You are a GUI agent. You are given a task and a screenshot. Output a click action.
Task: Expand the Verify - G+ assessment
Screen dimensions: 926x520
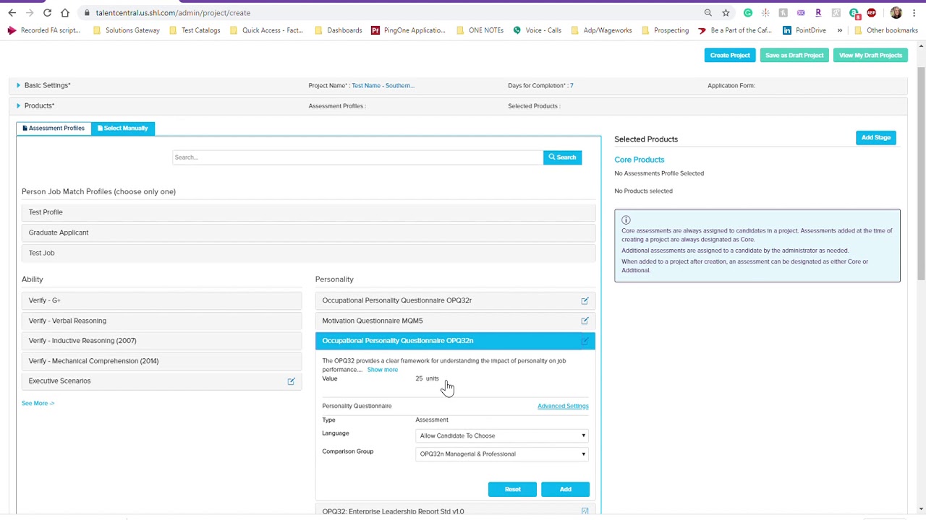[x=161, y=300]
